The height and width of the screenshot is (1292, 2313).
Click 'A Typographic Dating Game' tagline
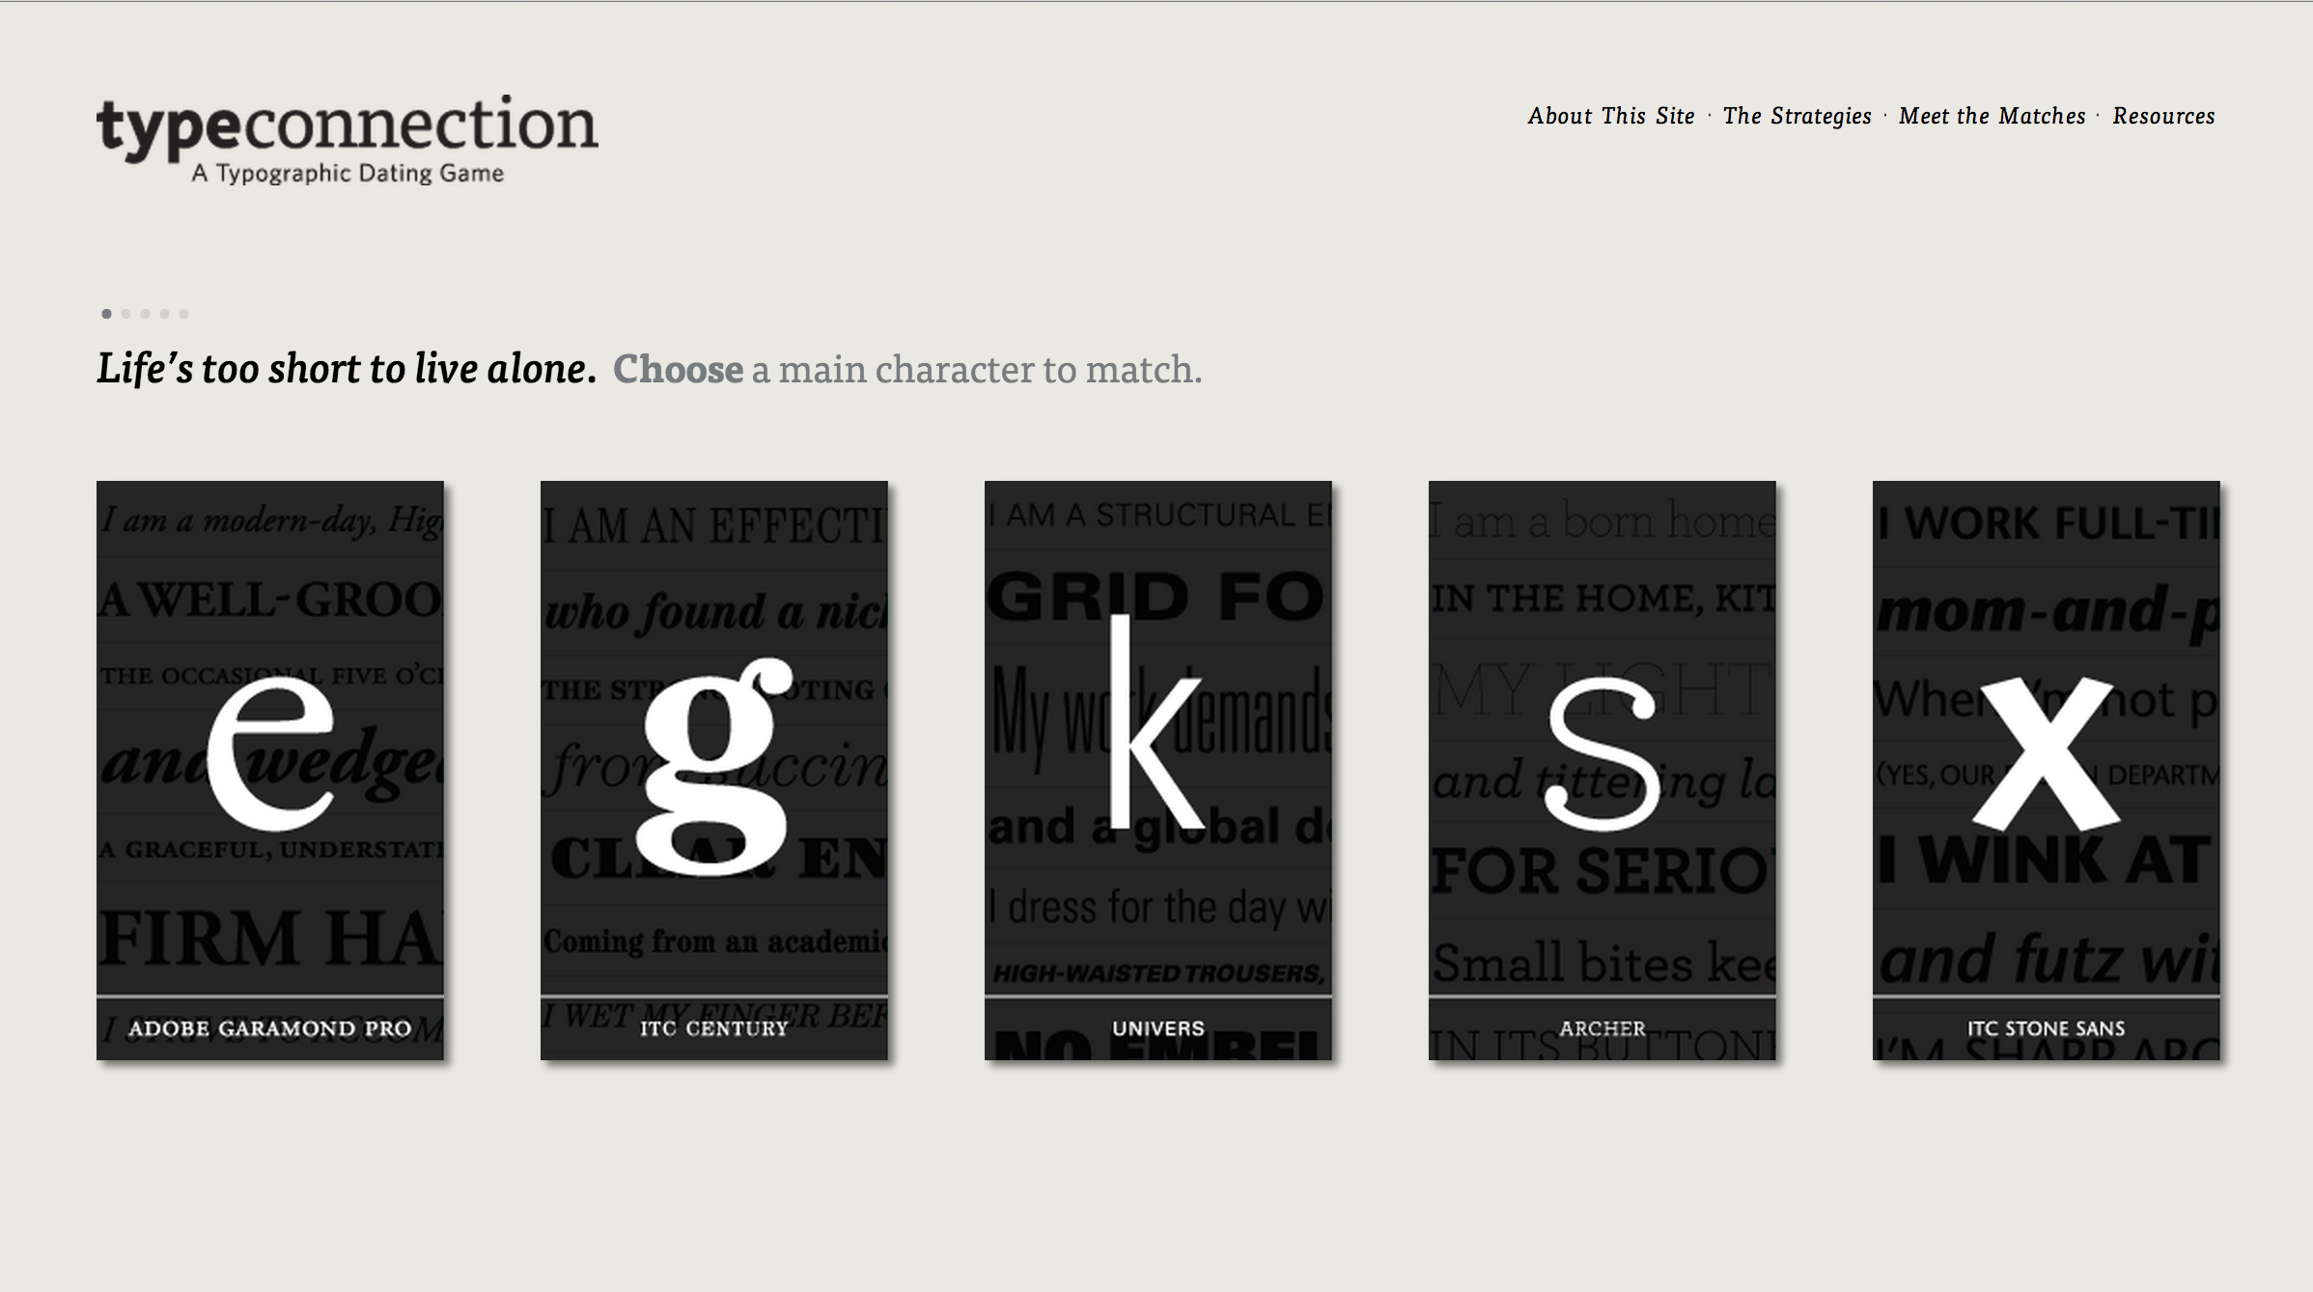348,173
